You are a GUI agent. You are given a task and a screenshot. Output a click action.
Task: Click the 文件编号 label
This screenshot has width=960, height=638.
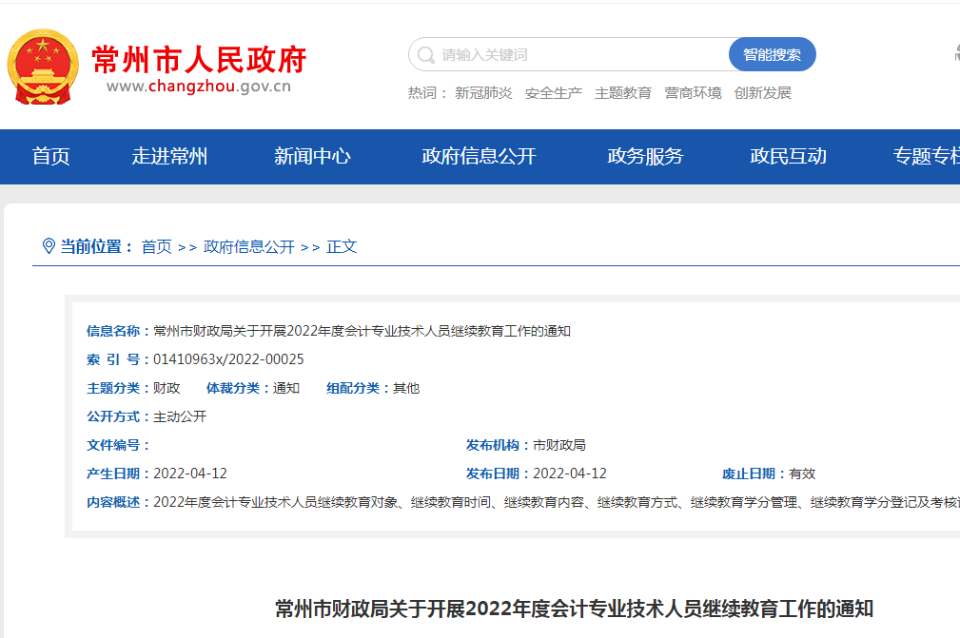(x=118, y=445)
